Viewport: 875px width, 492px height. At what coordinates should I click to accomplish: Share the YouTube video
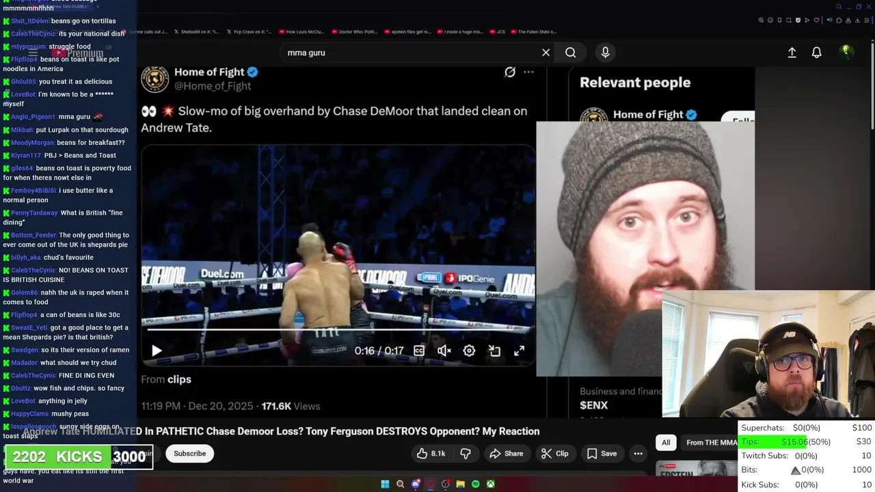(507, 453)
